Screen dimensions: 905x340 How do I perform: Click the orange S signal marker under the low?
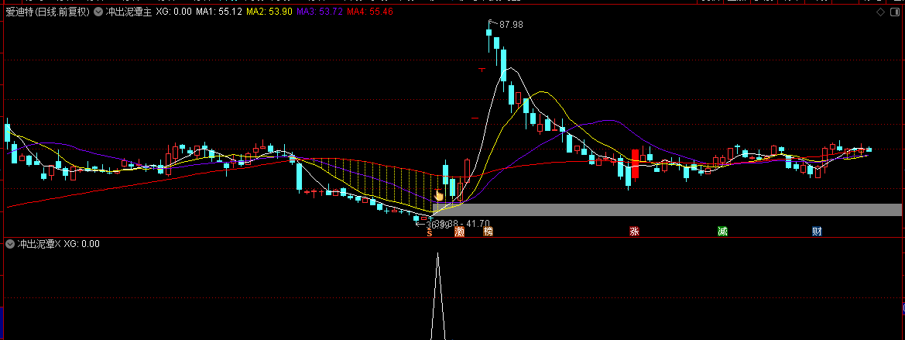[430, 233]
